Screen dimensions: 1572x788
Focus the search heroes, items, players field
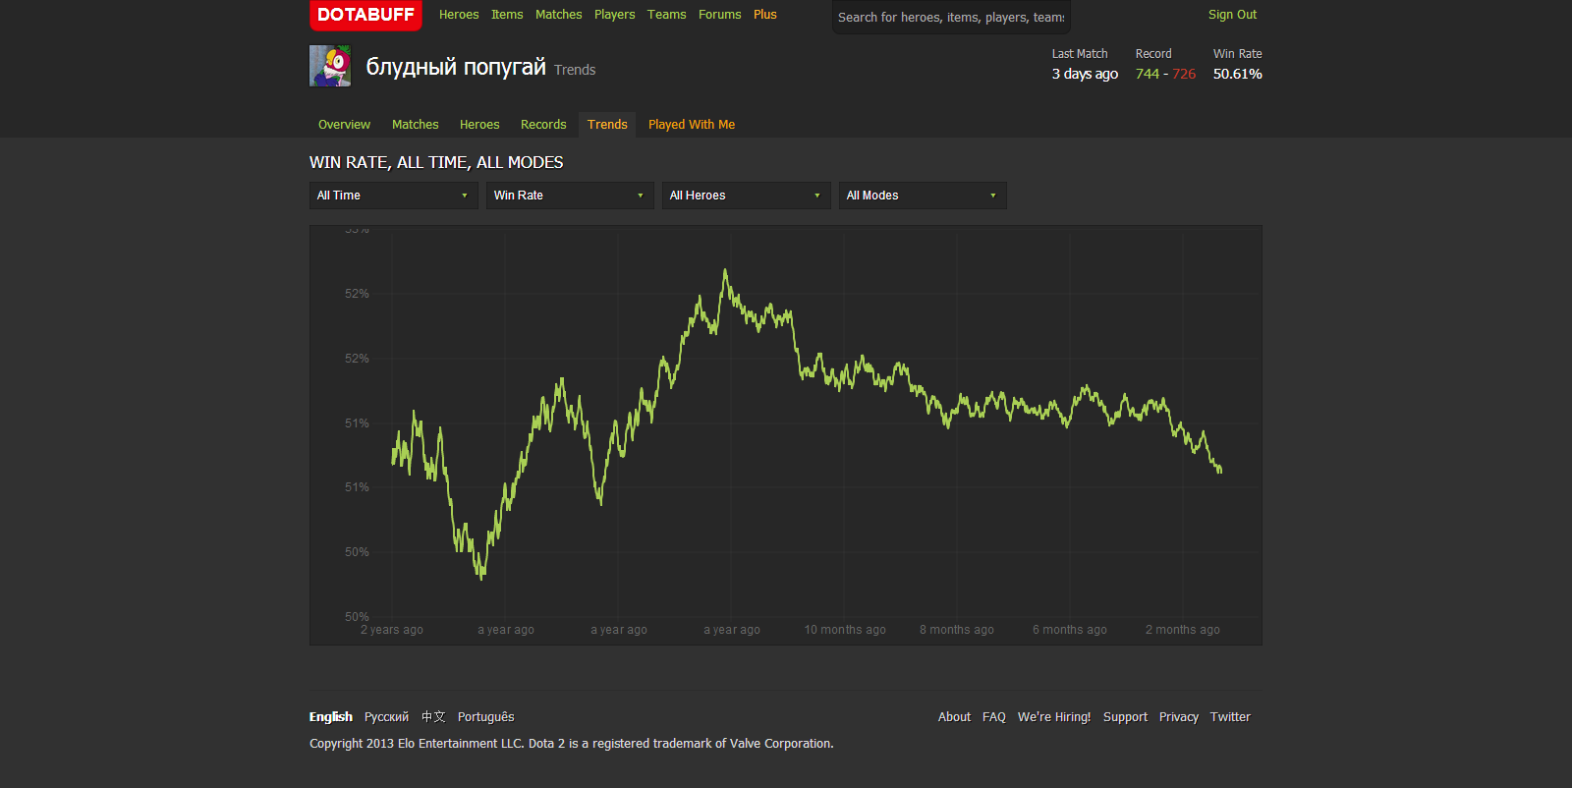(x=951, y=17)
